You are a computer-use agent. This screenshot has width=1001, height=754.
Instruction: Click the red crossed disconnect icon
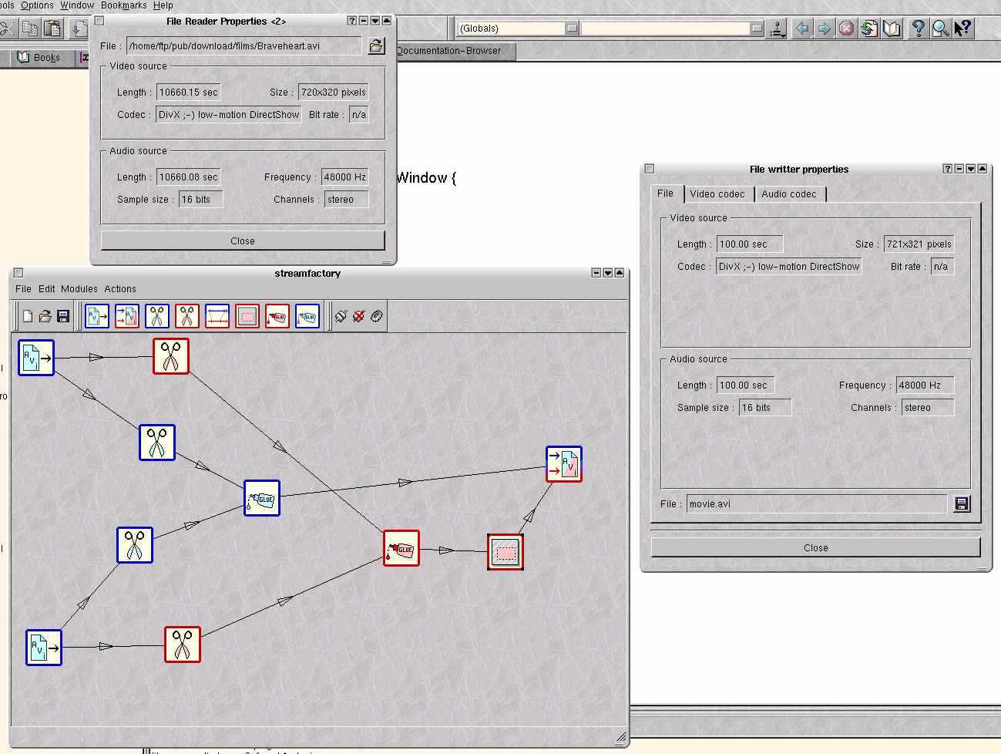359,316
